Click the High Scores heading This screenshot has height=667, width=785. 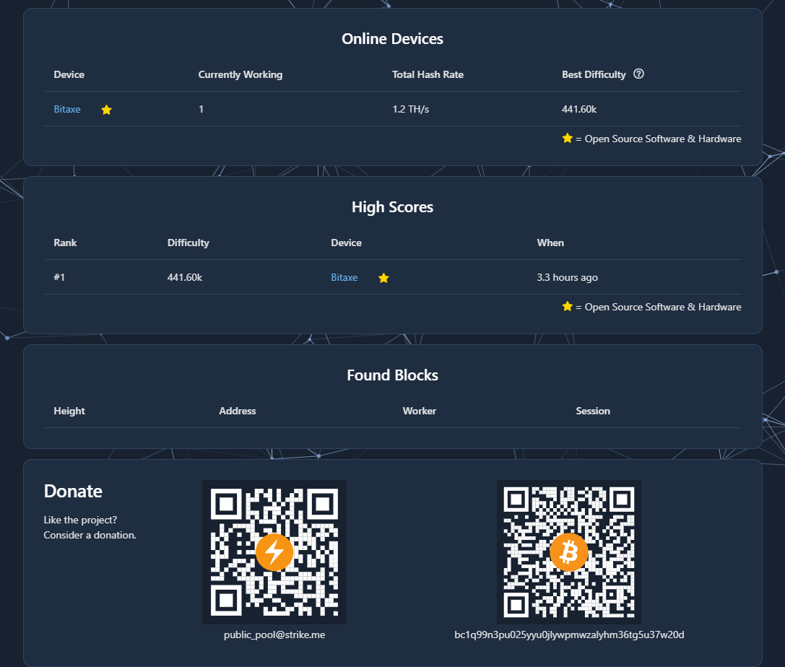coord(393,207)
